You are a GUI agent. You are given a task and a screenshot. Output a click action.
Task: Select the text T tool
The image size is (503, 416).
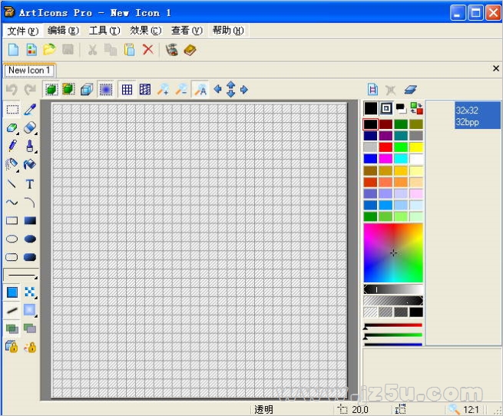click(x=30, y=183)
